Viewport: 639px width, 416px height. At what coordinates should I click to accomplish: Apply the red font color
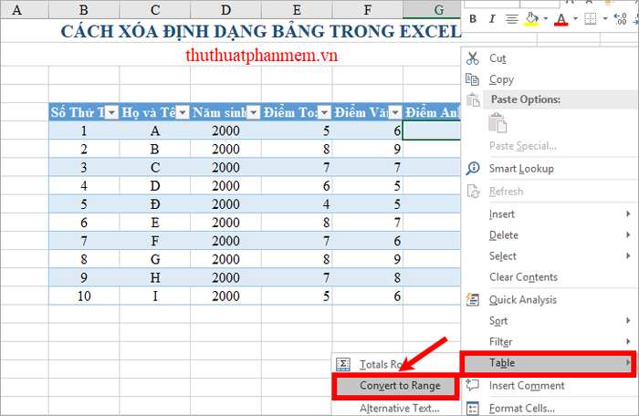(x=560, y=19)
